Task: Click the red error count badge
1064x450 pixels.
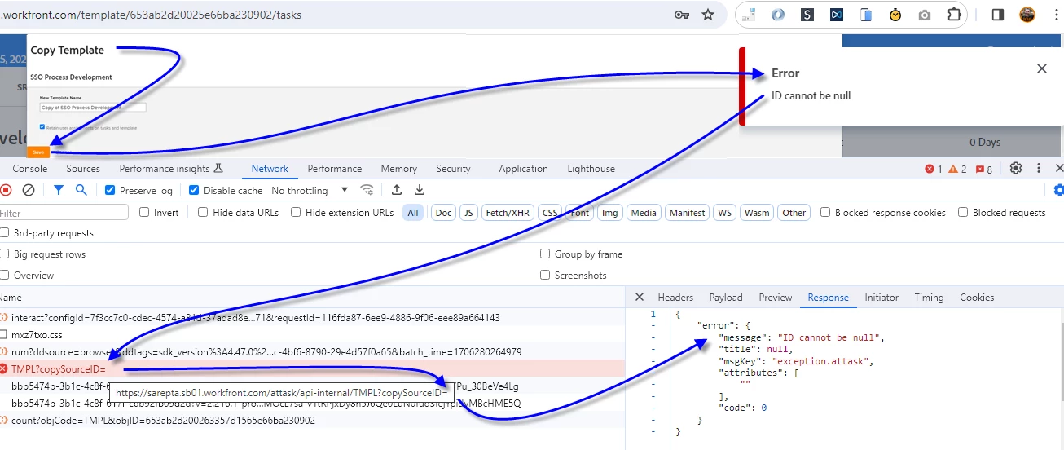Action: point(934,169)
